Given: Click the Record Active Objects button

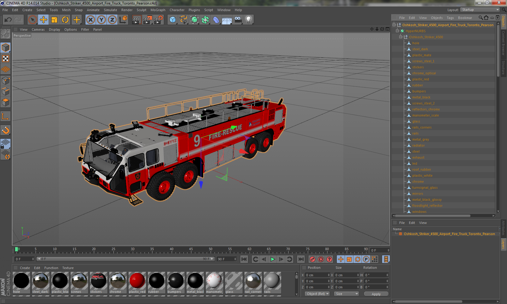Looking at the screenshot, I should 313,259.
